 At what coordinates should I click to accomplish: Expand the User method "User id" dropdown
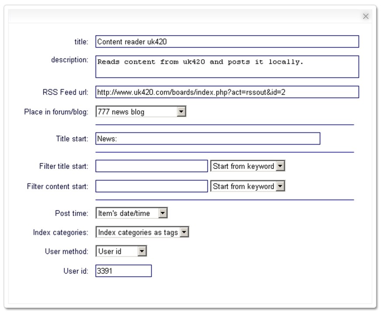121,251
